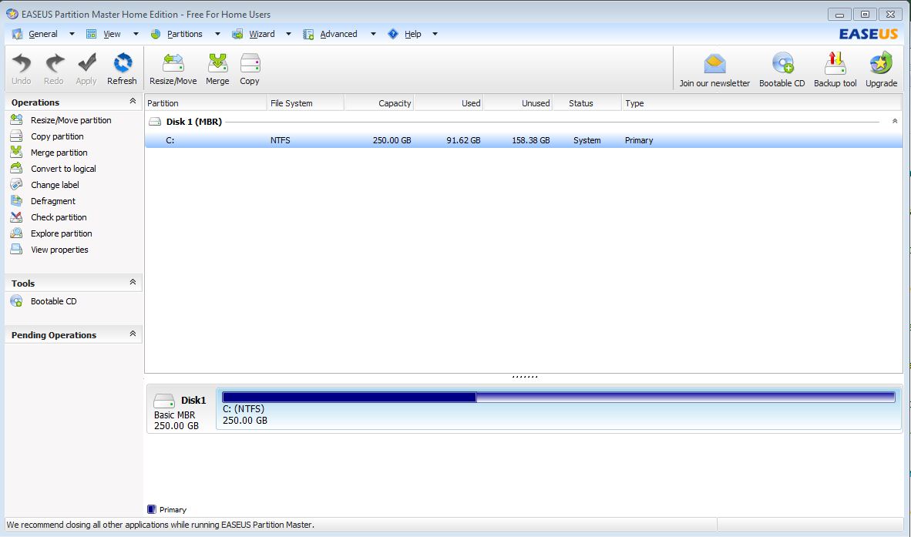The width and height of the screenshot is (911, 537).
Task: Click the splitter handle between list and disk map
Action: click(x=525, y=377)
